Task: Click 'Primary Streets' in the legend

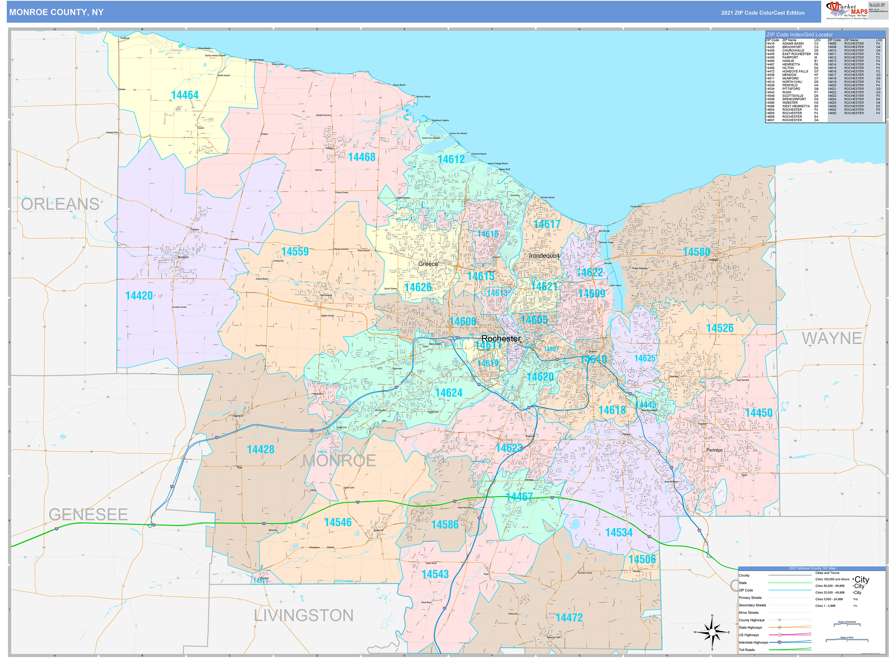Action: [750, 598]
